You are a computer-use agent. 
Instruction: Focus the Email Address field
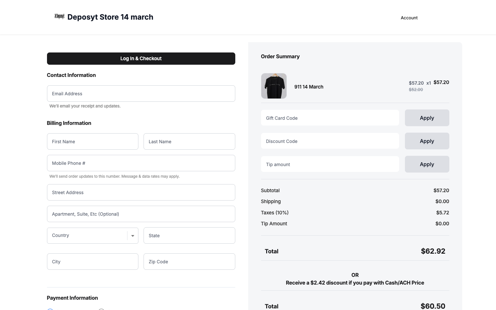141,94
